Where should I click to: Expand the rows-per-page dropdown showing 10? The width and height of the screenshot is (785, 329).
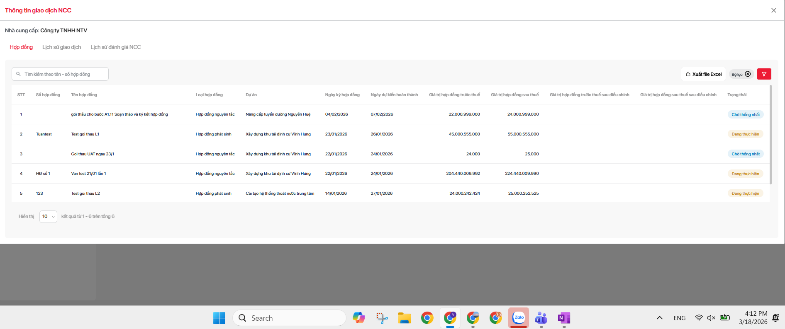click(48, 216)
